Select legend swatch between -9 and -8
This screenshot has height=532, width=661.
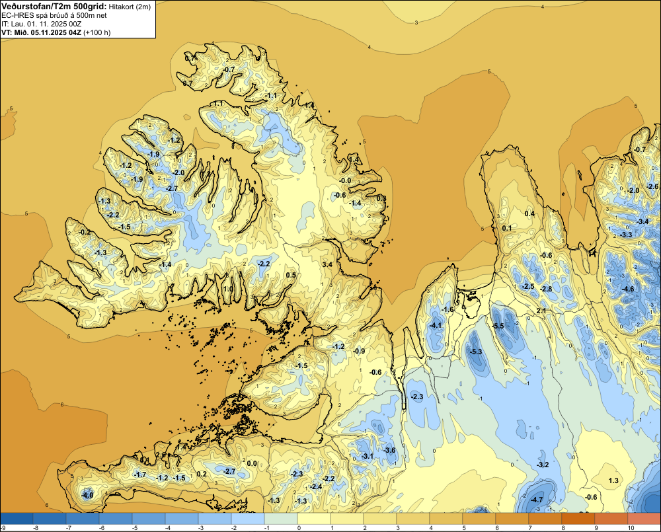pos(17,519)
